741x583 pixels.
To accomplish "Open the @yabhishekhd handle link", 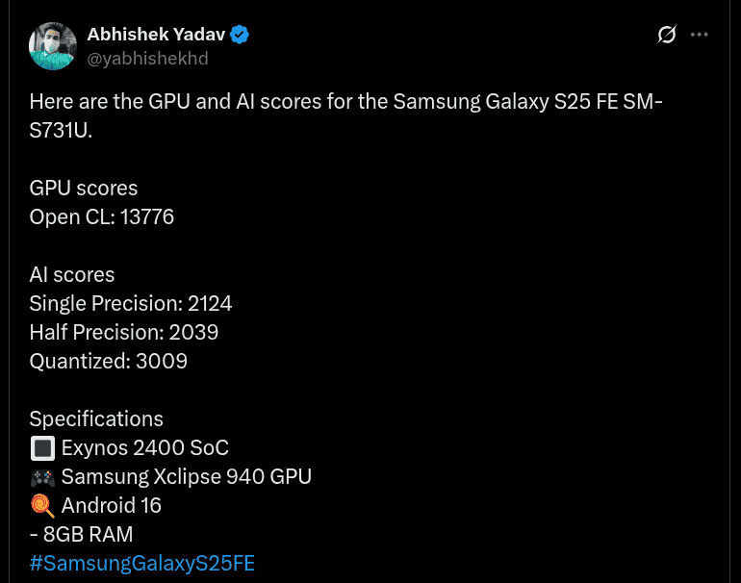I will [x=147, y=59].
